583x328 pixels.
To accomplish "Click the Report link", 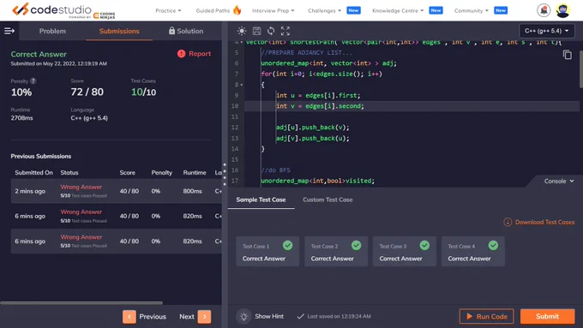I will pyautogui.click(x=200, y=53).
